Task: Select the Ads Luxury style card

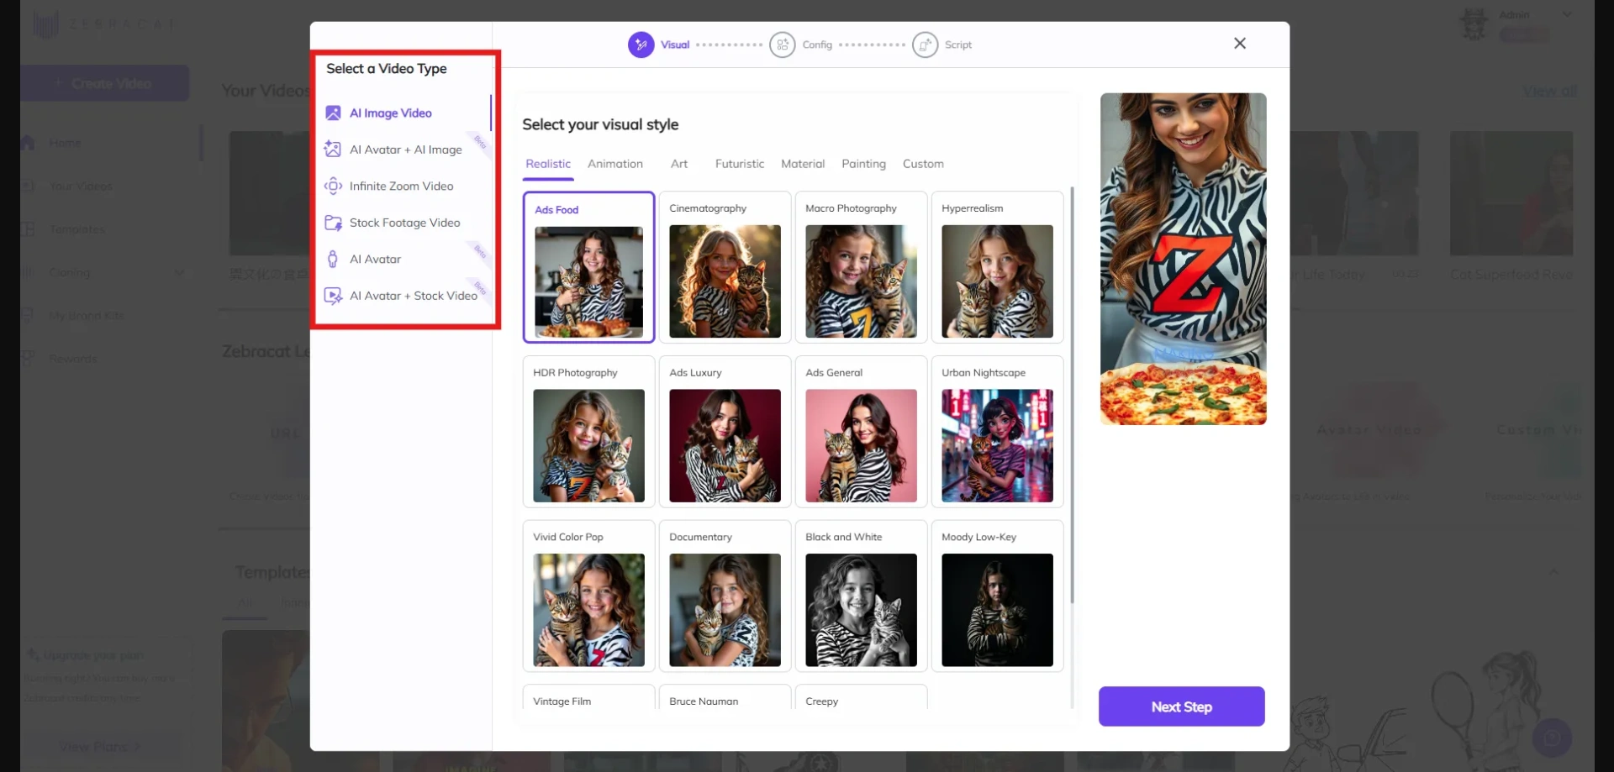Action: click(x=725, y=432)
